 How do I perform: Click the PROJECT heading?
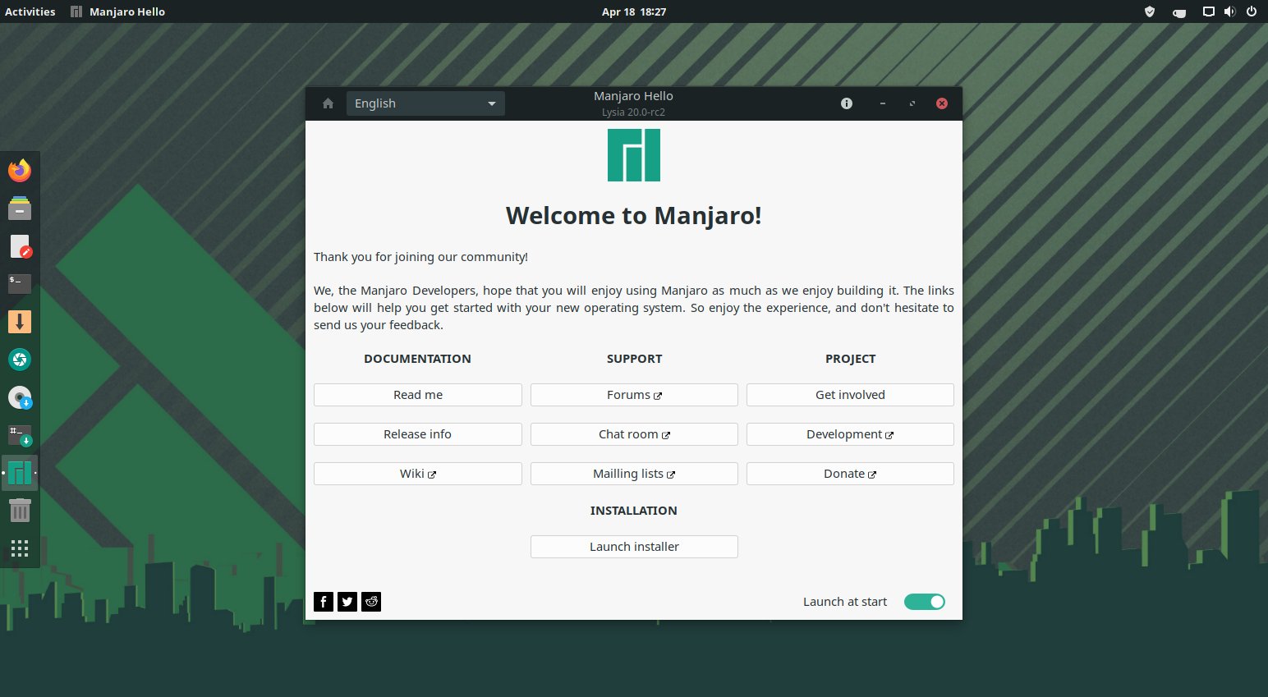point(850,359)
